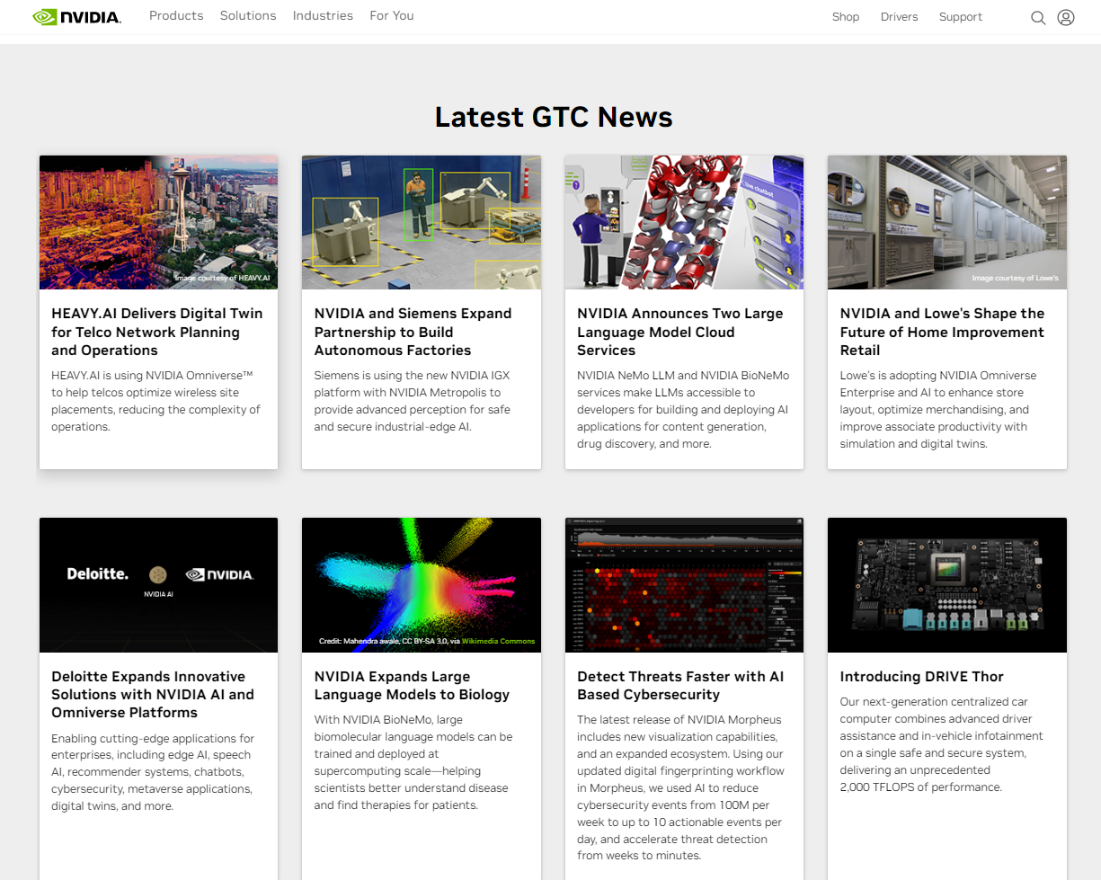Go to the Drivers link
Screen dimensions: 1101x880
coord(900,17)
